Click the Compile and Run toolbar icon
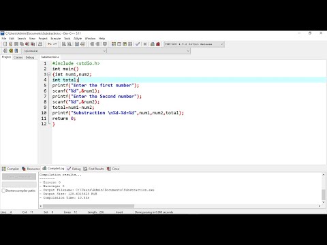Viewport: 327px width, 245px height. 125,44
